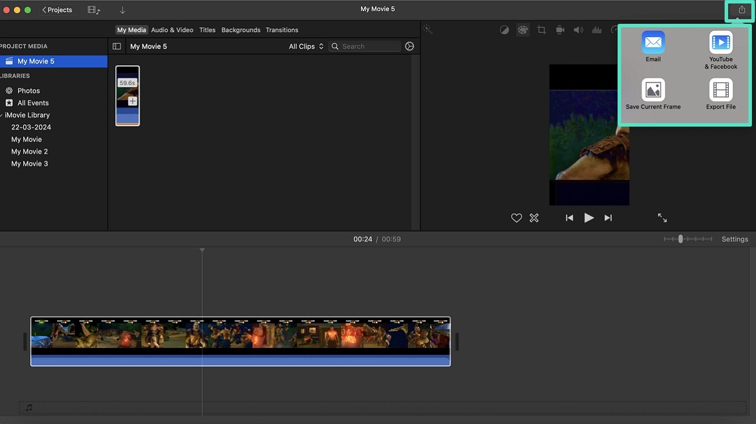Open the Backgrounds tab

[x=241, y=30]
